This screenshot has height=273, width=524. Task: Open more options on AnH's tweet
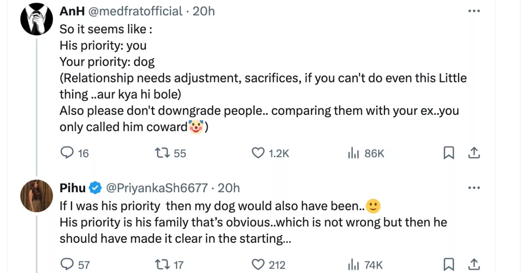click(x=474, y=11)
